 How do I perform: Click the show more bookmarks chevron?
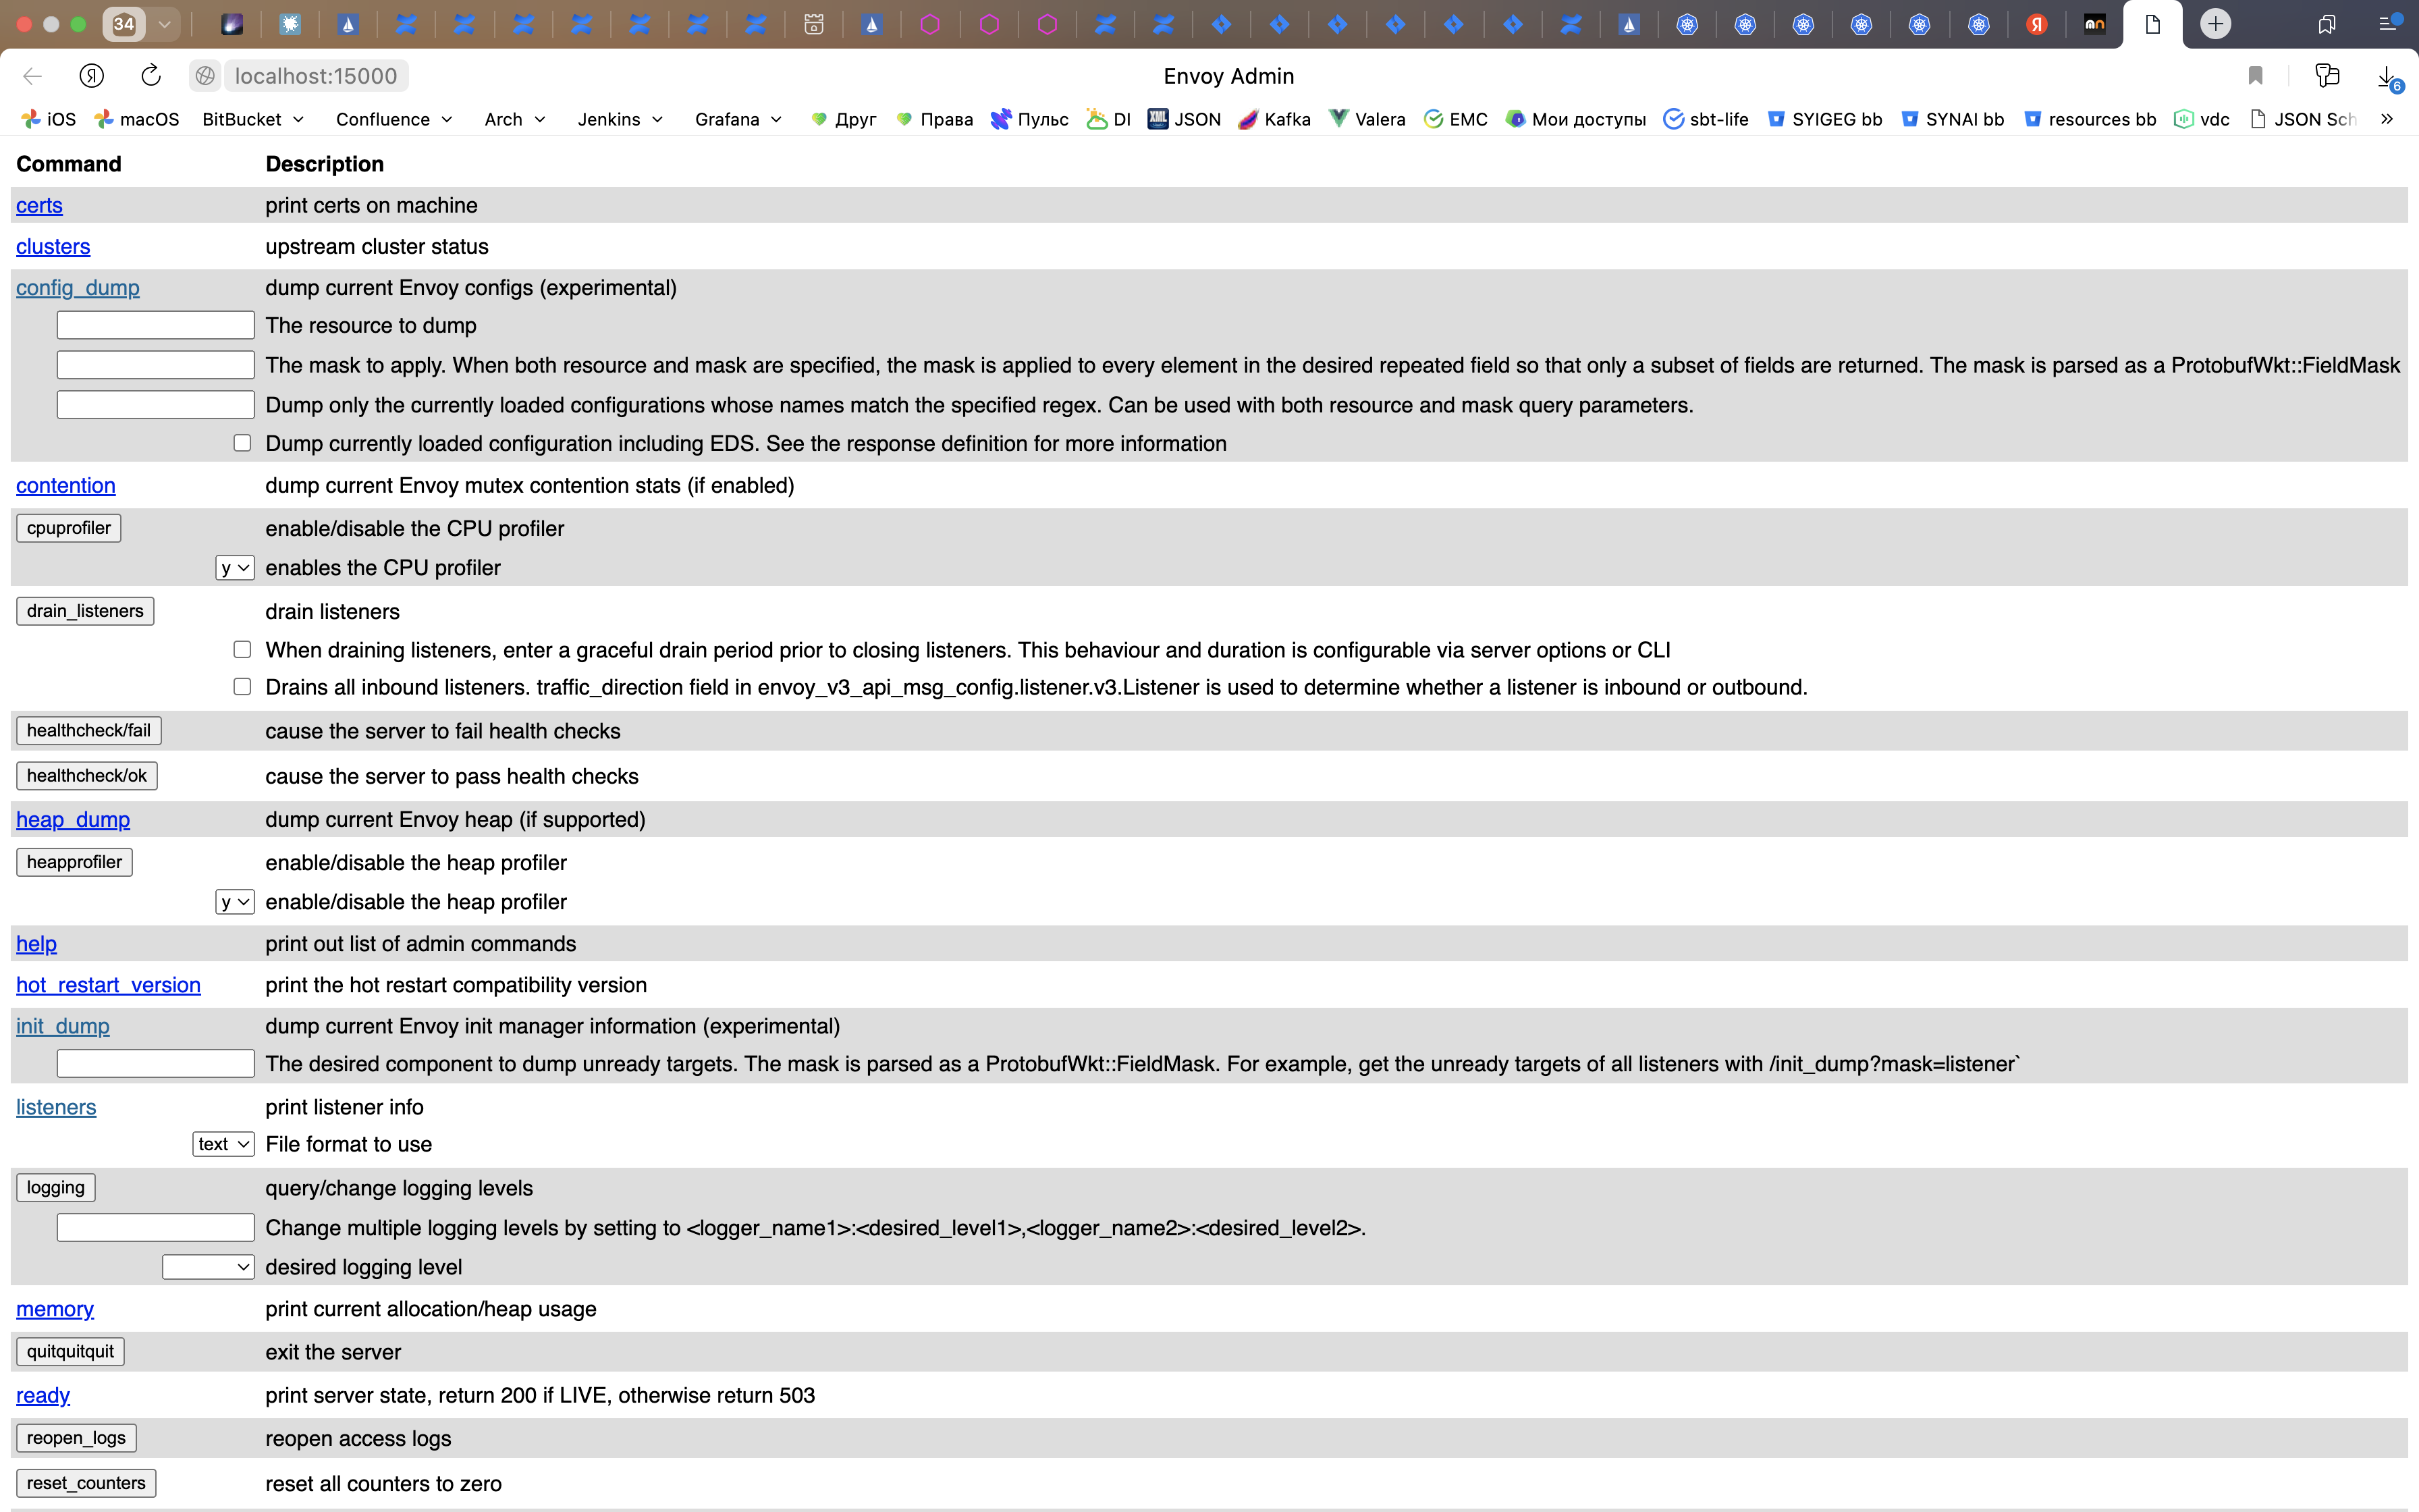(x=2387, y=119)
